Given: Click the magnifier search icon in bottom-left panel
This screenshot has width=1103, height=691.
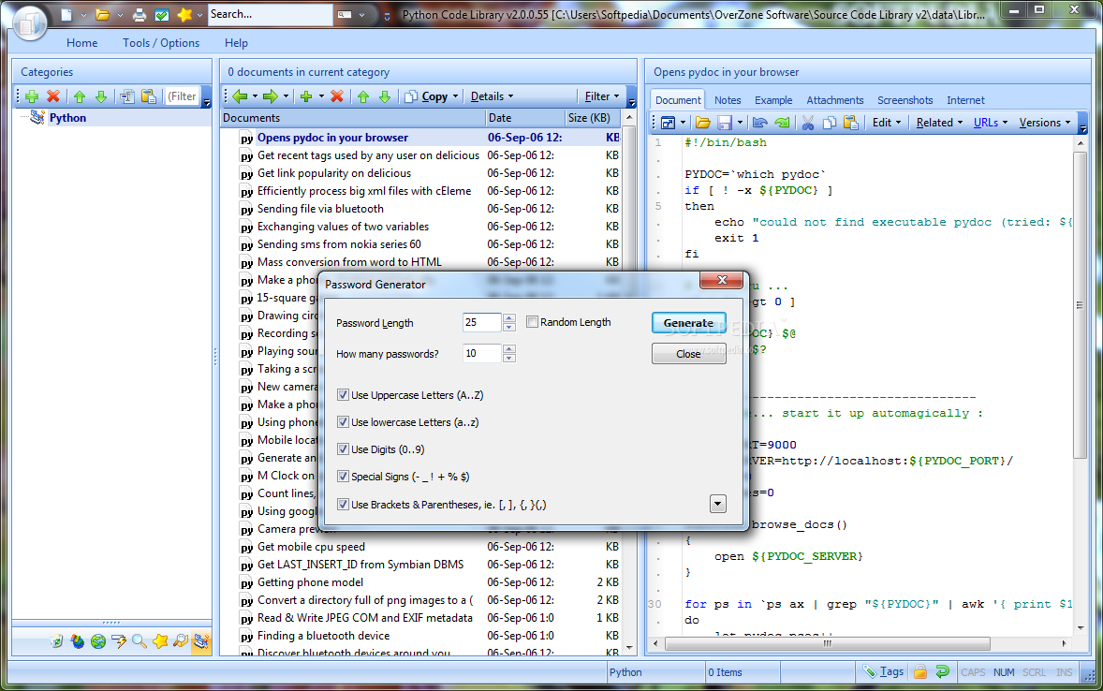Looking at the screenshot, I should tap(140, 641).
